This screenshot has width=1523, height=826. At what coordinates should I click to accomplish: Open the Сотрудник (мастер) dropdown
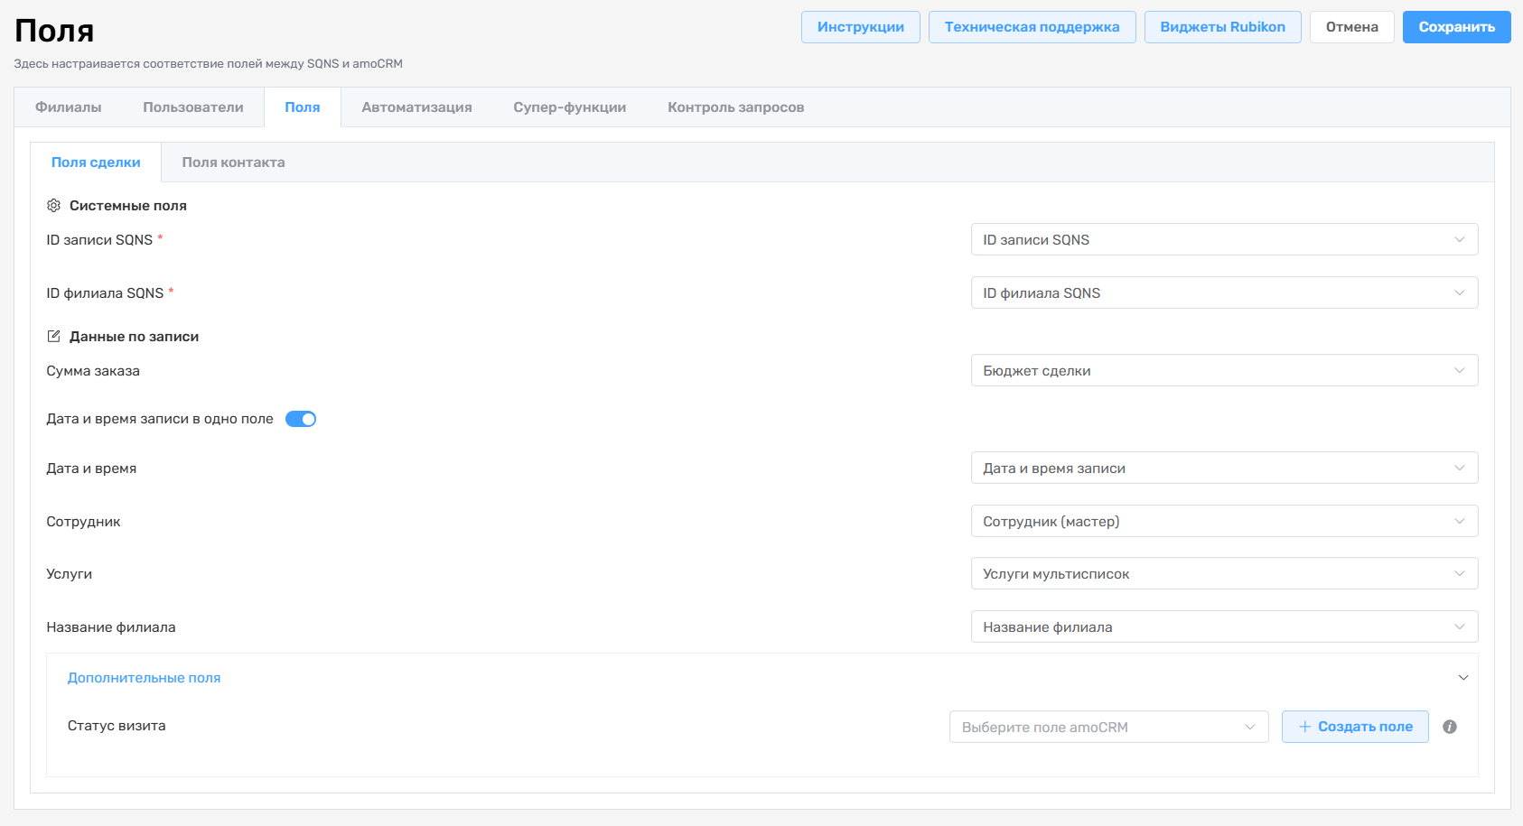[x=1224, y=521]
